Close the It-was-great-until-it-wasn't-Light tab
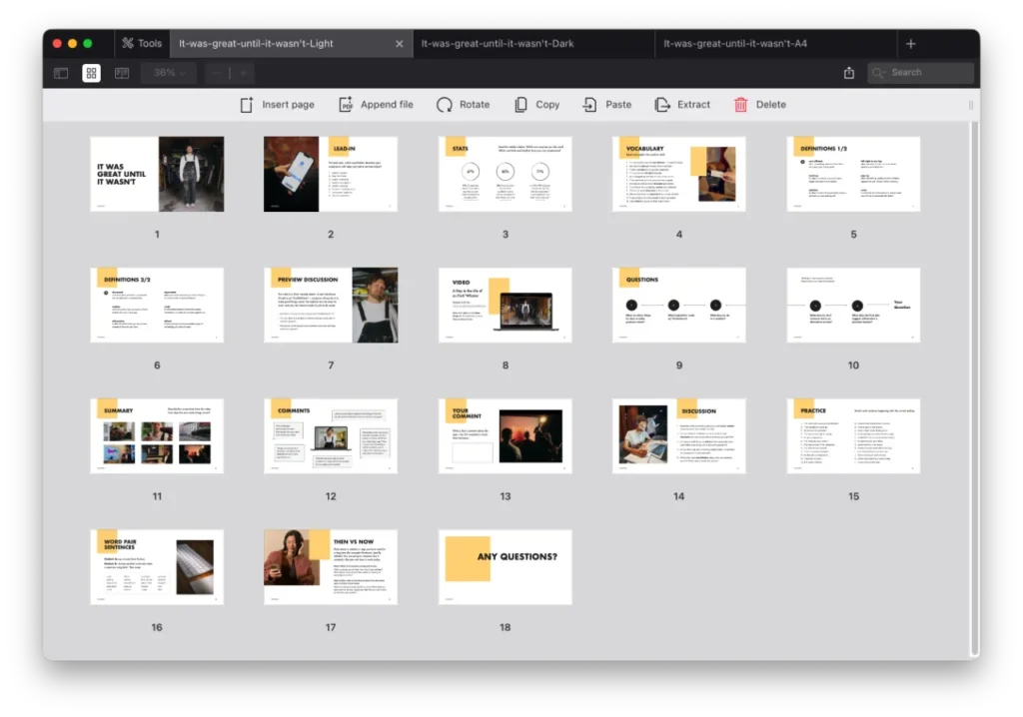 pyautogui.click(x=400, y=44)
